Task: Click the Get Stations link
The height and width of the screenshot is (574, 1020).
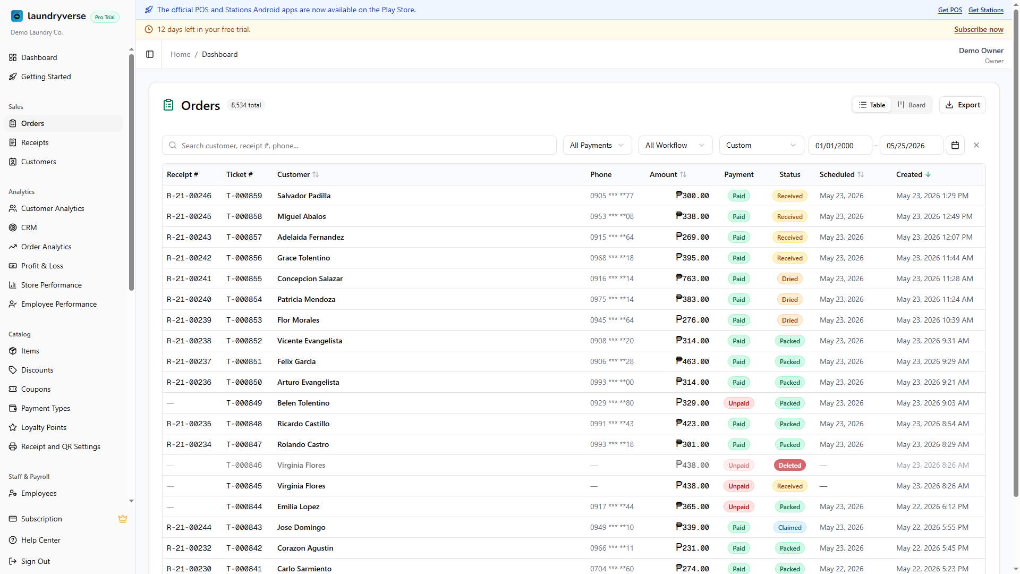Action: tap(985, 10)
